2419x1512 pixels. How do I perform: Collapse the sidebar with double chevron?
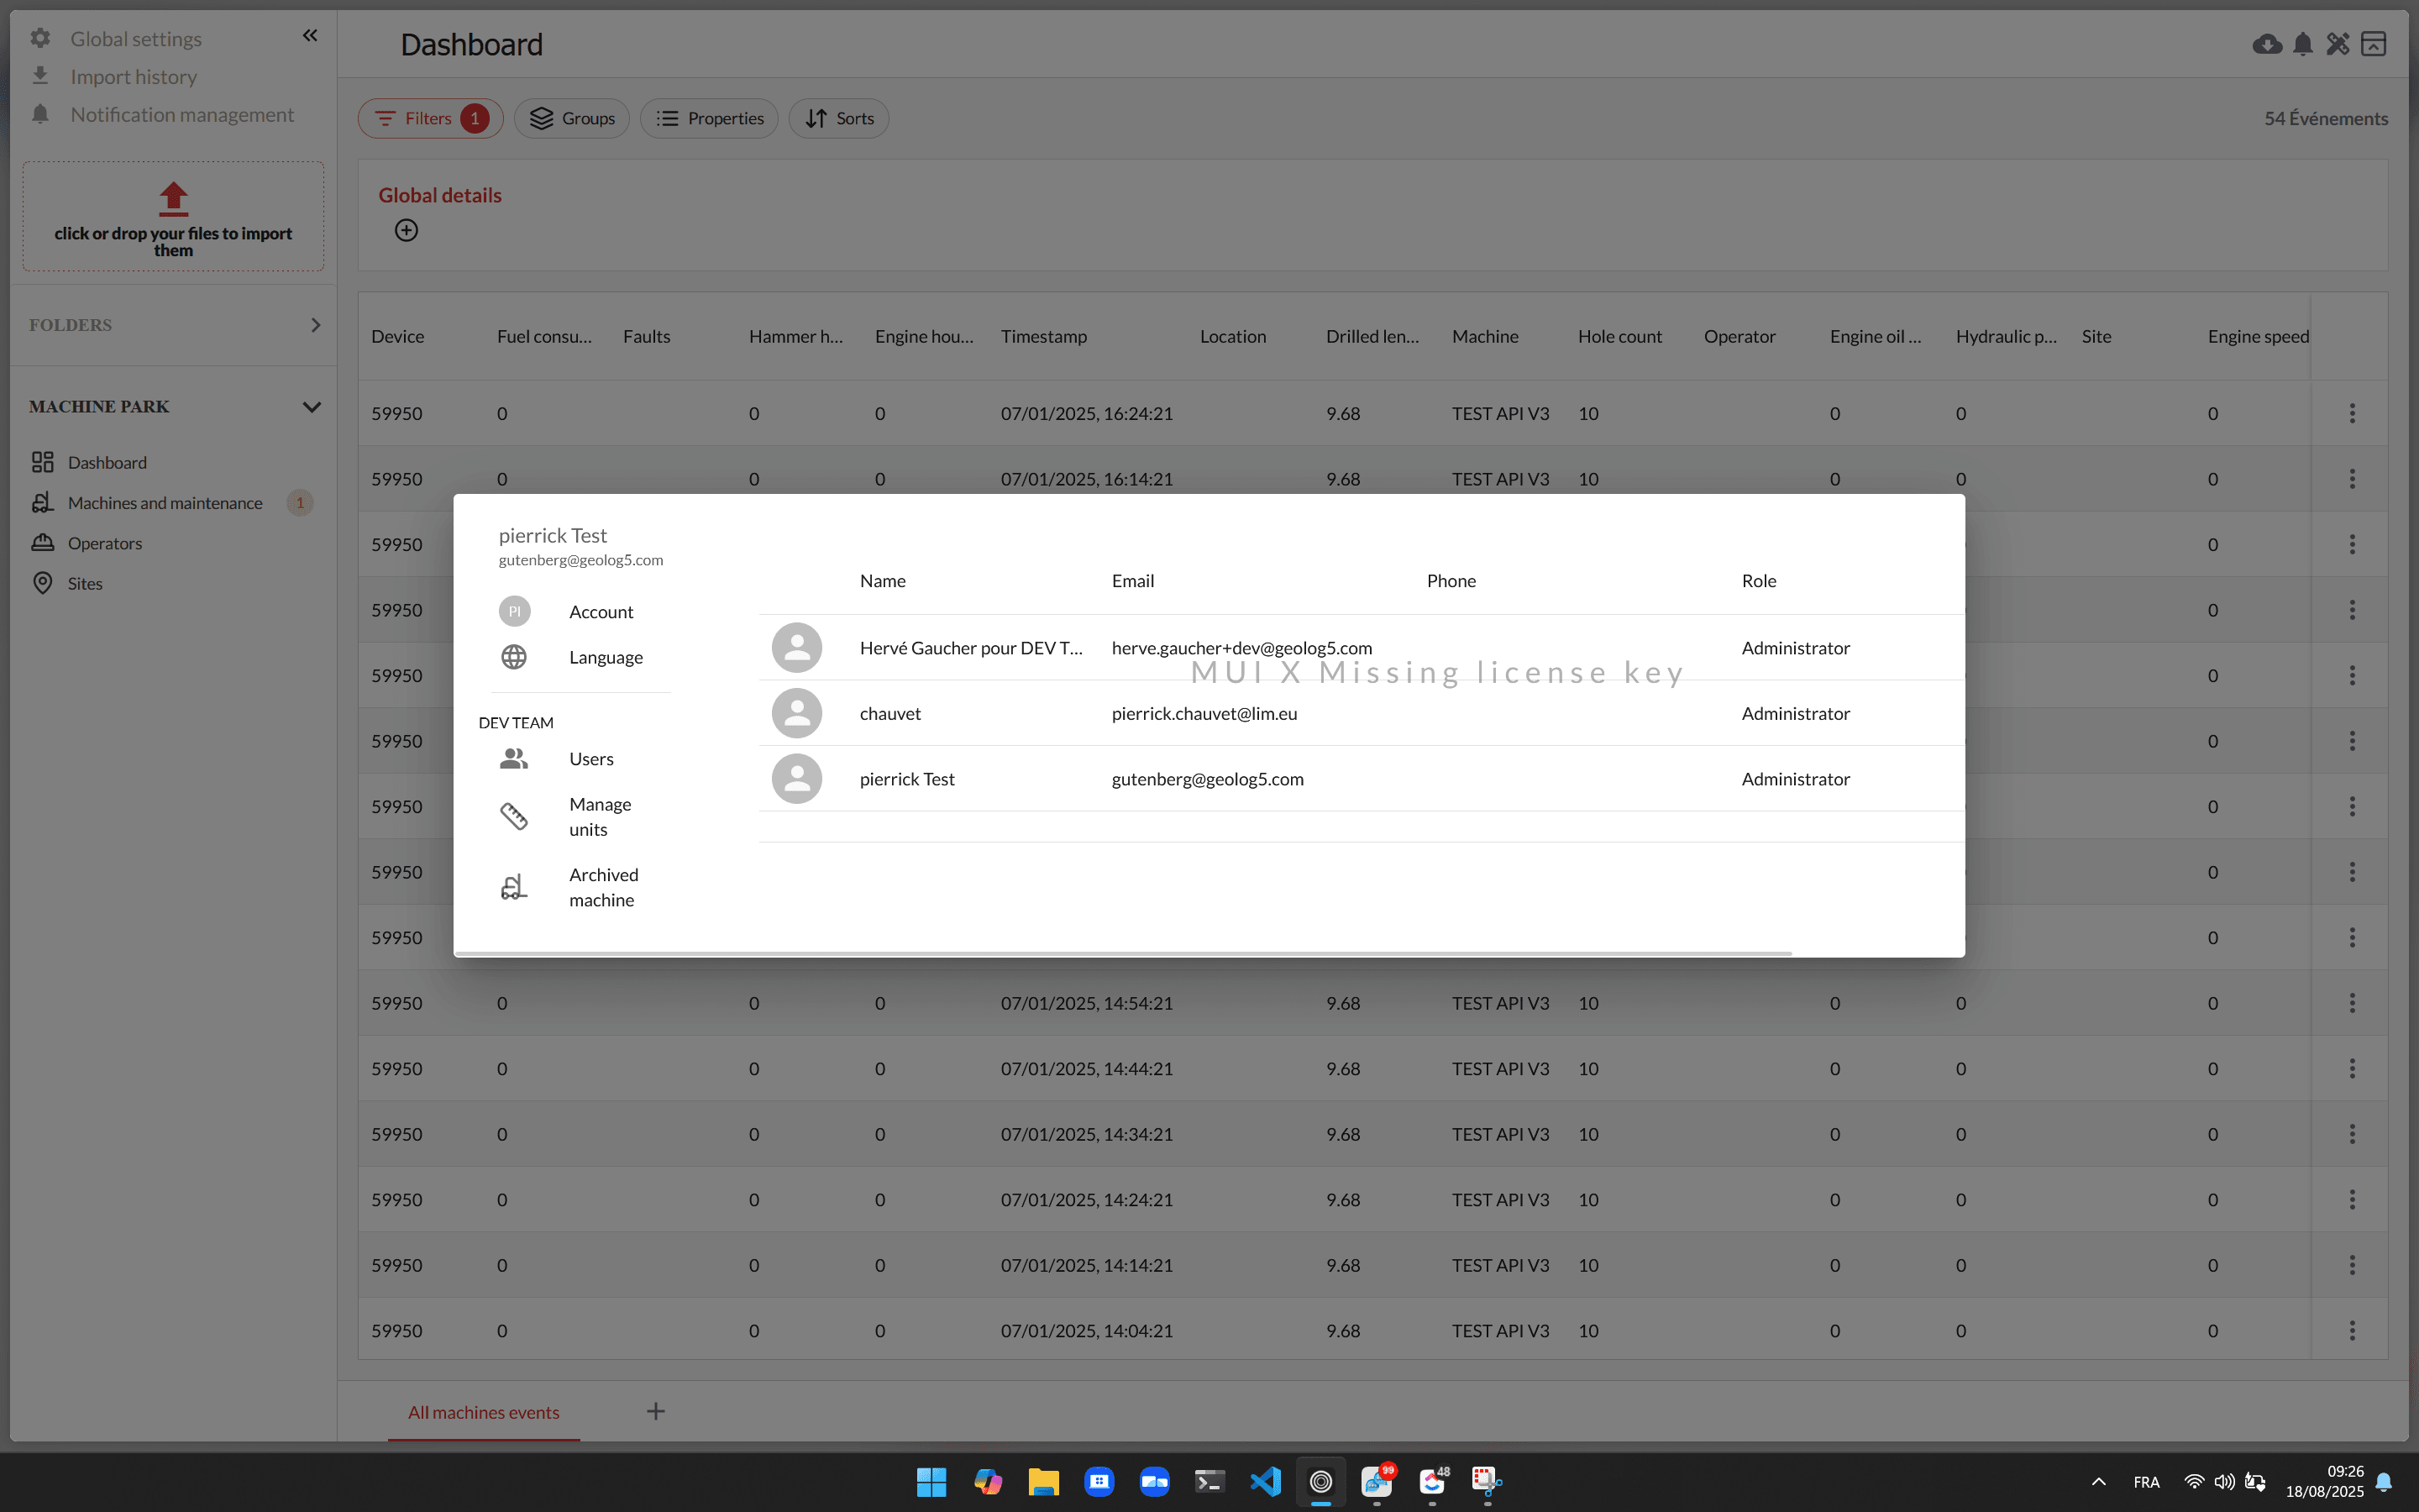310,36
